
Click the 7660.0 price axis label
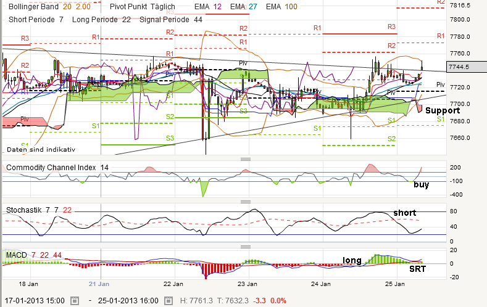[460, 137]
